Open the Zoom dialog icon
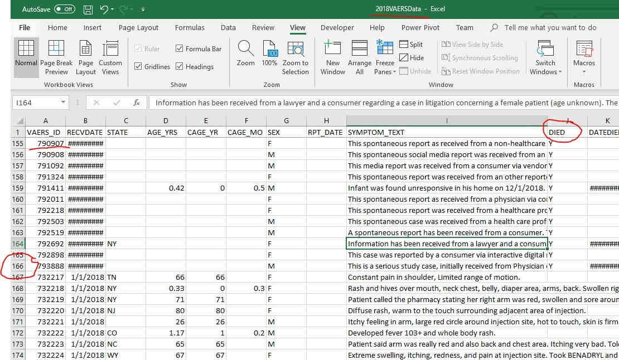The height and width of the screenshot is (360, 619). tap(245, 54)
